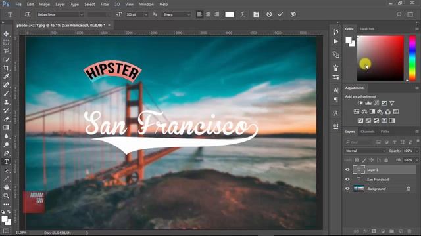Select the Eraser tool

[x=6, y=119]
